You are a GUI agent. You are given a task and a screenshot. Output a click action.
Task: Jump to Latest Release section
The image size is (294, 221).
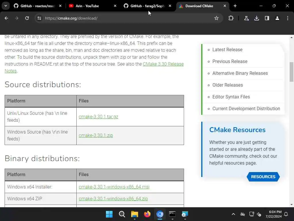pyautogui.click(x=227, y=49)
